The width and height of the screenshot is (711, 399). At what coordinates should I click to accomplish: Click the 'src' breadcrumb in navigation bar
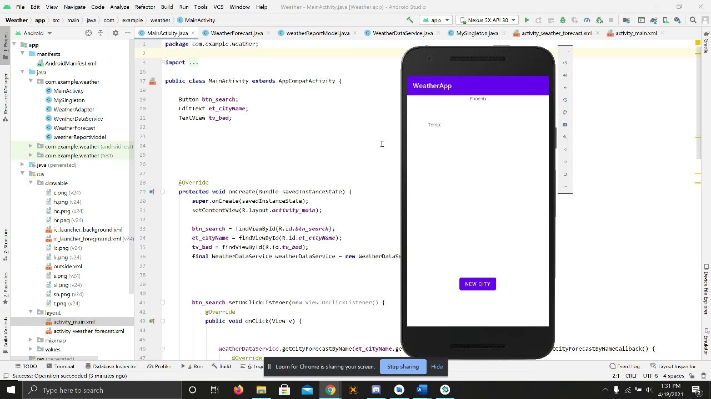click(56, 20)
